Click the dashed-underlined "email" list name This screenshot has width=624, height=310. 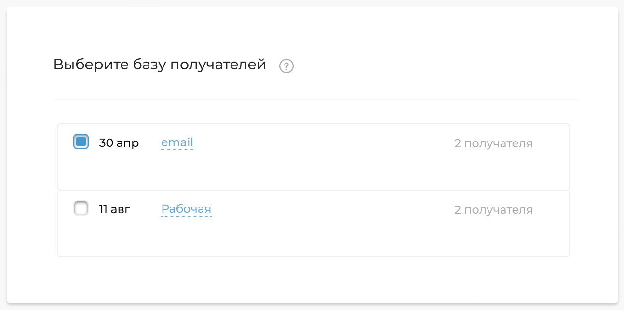(176, 142)
